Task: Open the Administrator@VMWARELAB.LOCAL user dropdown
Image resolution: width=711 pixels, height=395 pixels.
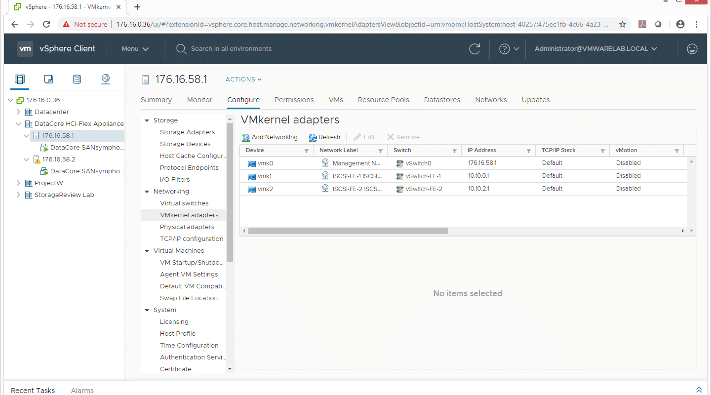Action: point(596,49)
